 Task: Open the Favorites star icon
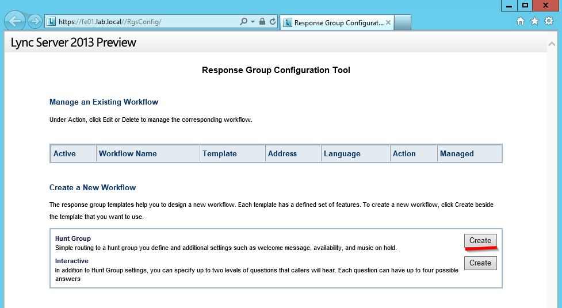point(534,21)
